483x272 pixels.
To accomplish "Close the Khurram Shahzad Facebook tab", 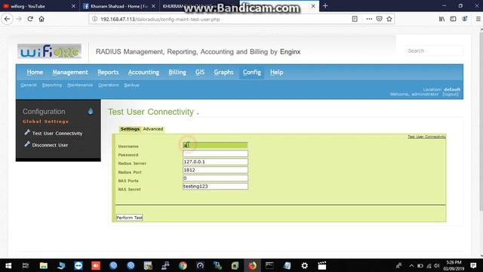I will click(153, 6).
